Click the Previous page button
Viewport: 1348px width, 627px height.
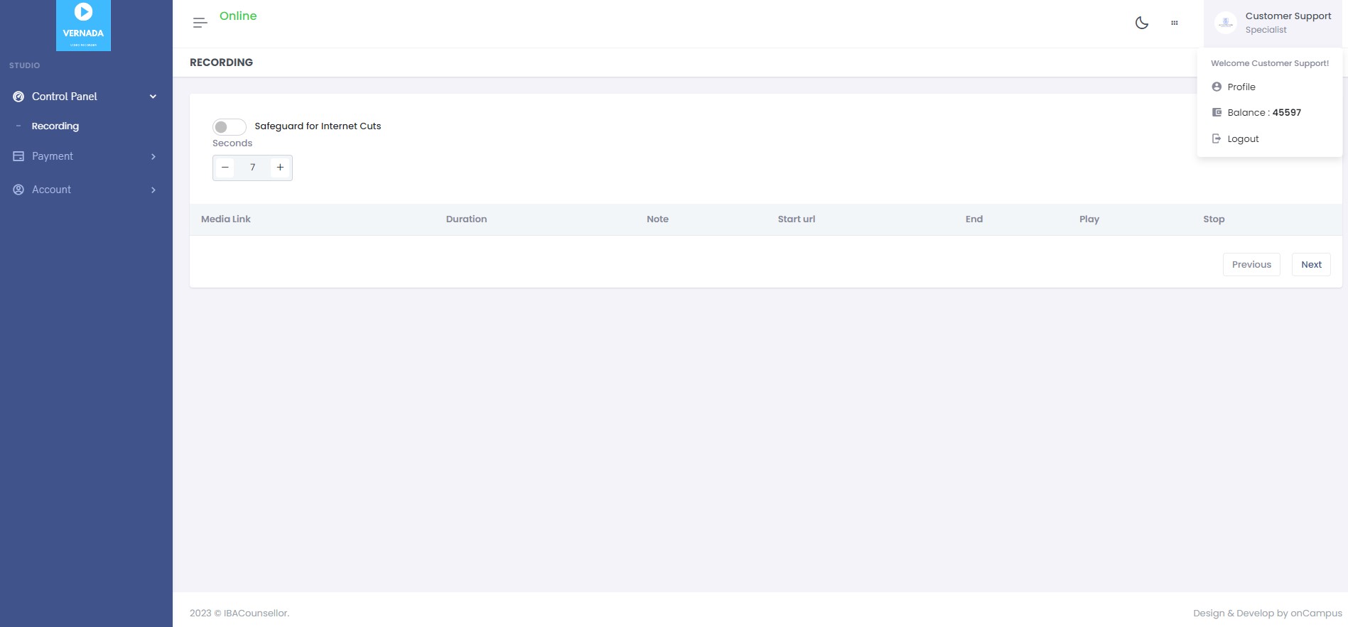pyautogui.click(x=1251, y=264)
